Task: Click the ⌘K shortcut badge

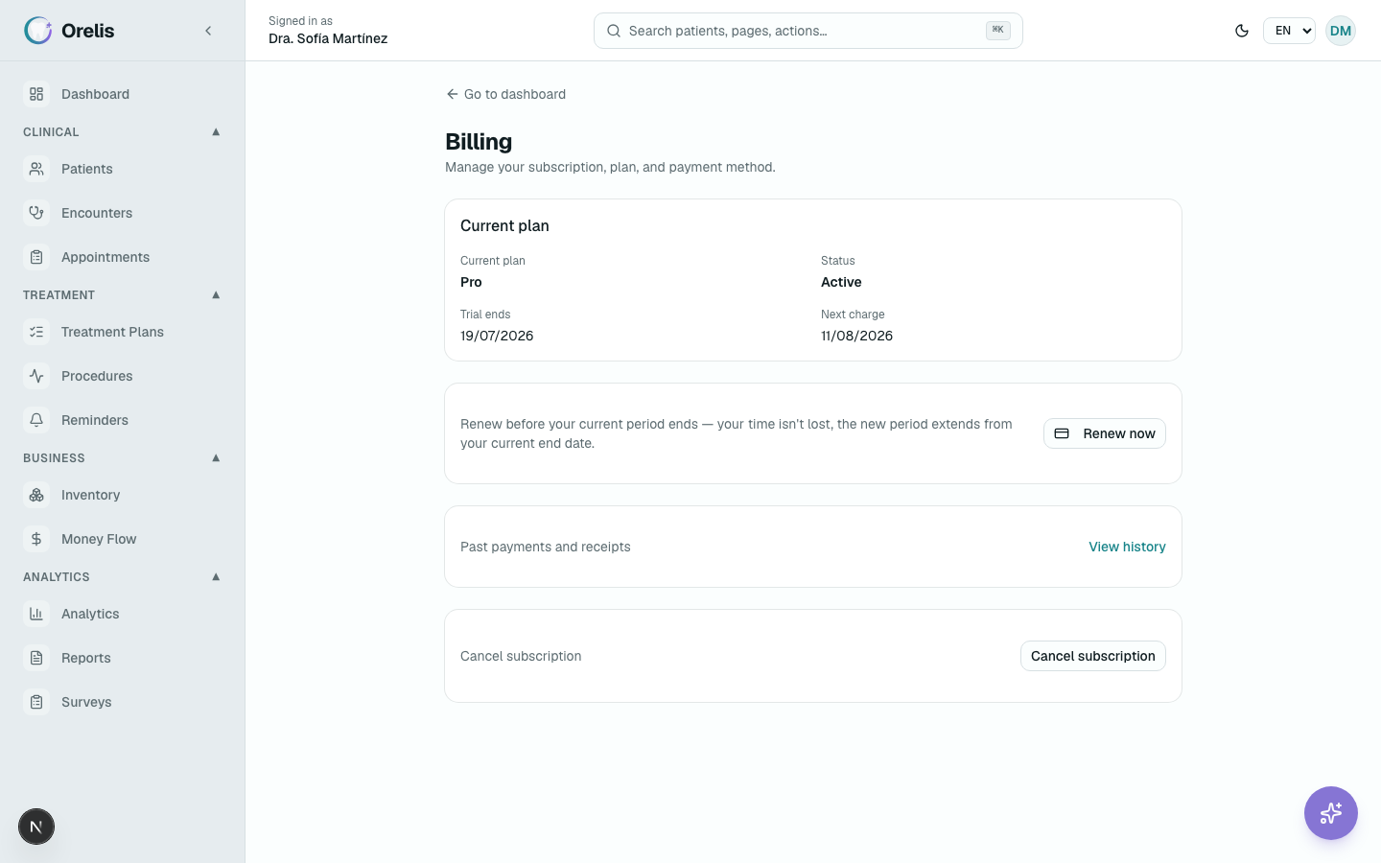Action: pos(998,31)
